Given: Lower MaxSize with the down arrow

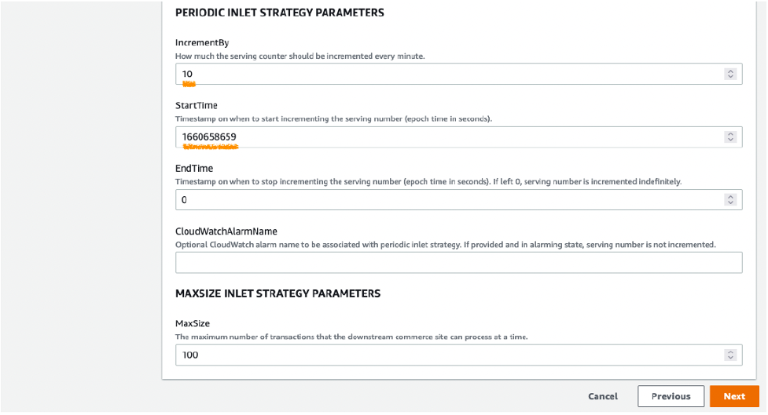Looking at the screenshot, I should 730,358.
